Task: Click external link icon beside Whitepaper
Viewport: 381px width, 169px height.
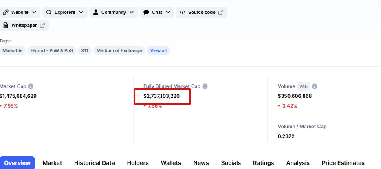Action: (42, 25)
